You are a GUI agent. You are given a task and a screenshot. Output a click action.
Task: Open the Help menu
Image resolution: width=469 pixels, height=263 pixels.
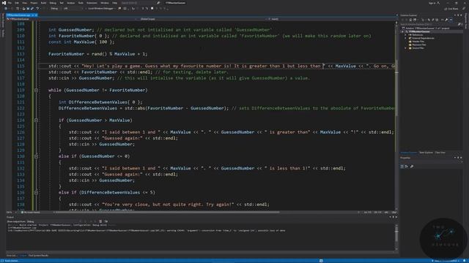[114, 3]
